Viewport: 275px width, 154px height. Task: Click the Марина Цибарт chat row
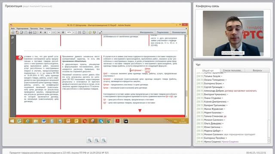tap(210, 131)
